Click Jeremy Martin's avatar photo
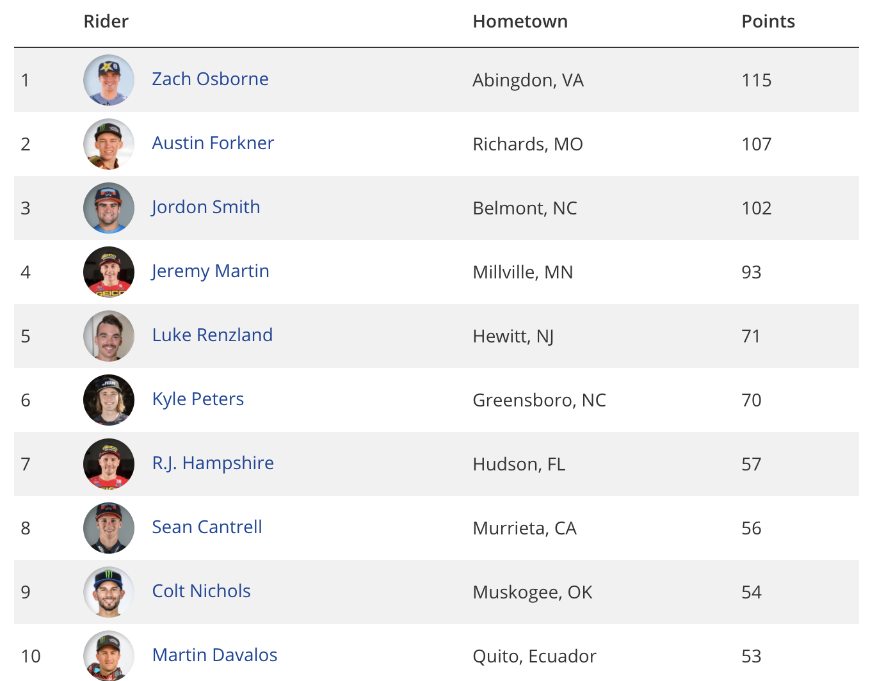This screenshot has width=877, height=681. (109, 272)
